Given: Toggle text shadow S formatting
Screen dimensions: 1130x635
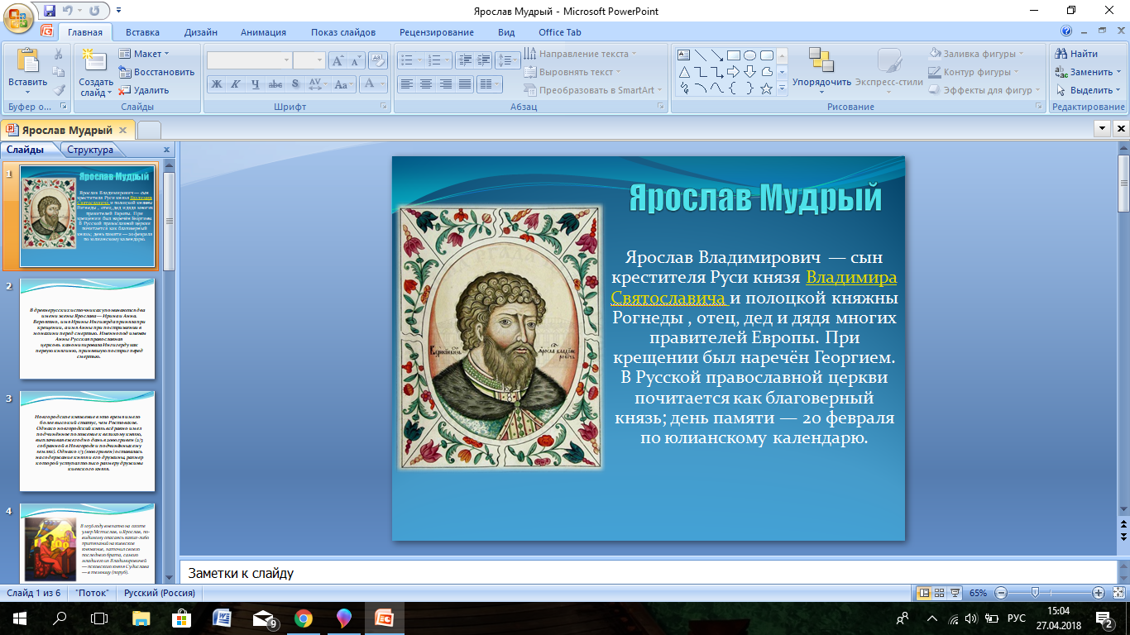Looking at the screenshot, I should coord(295,84).
